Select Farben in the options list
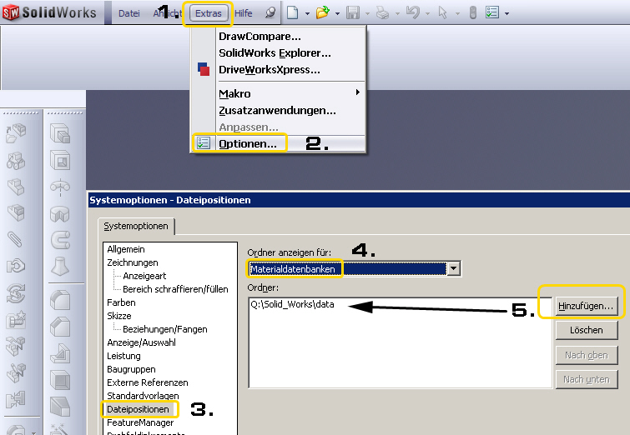Screen dimensions: 630x435 point(121,302)
